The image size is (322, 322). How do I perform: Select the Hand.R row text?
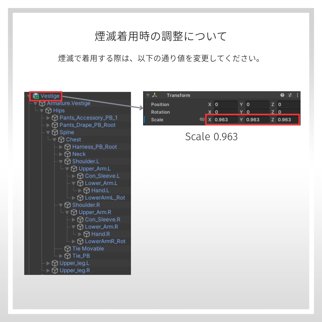tap(101, 234)
